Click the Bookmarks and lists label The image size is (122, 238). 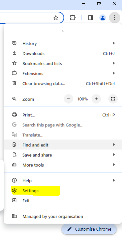click(42, 63)
